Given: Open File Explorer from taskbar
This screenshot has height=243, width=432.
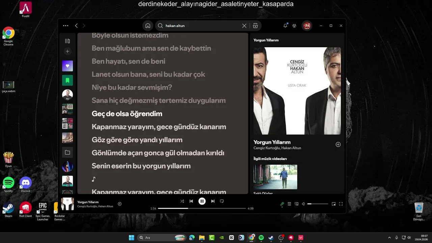Looking at the screenshot, I should pyautogui.click(x=202, y=238).
